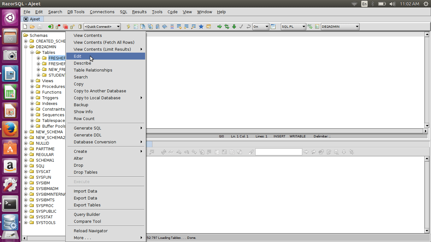
Task: Click the blue star toolbar icon
Action: tap(201, 27)
